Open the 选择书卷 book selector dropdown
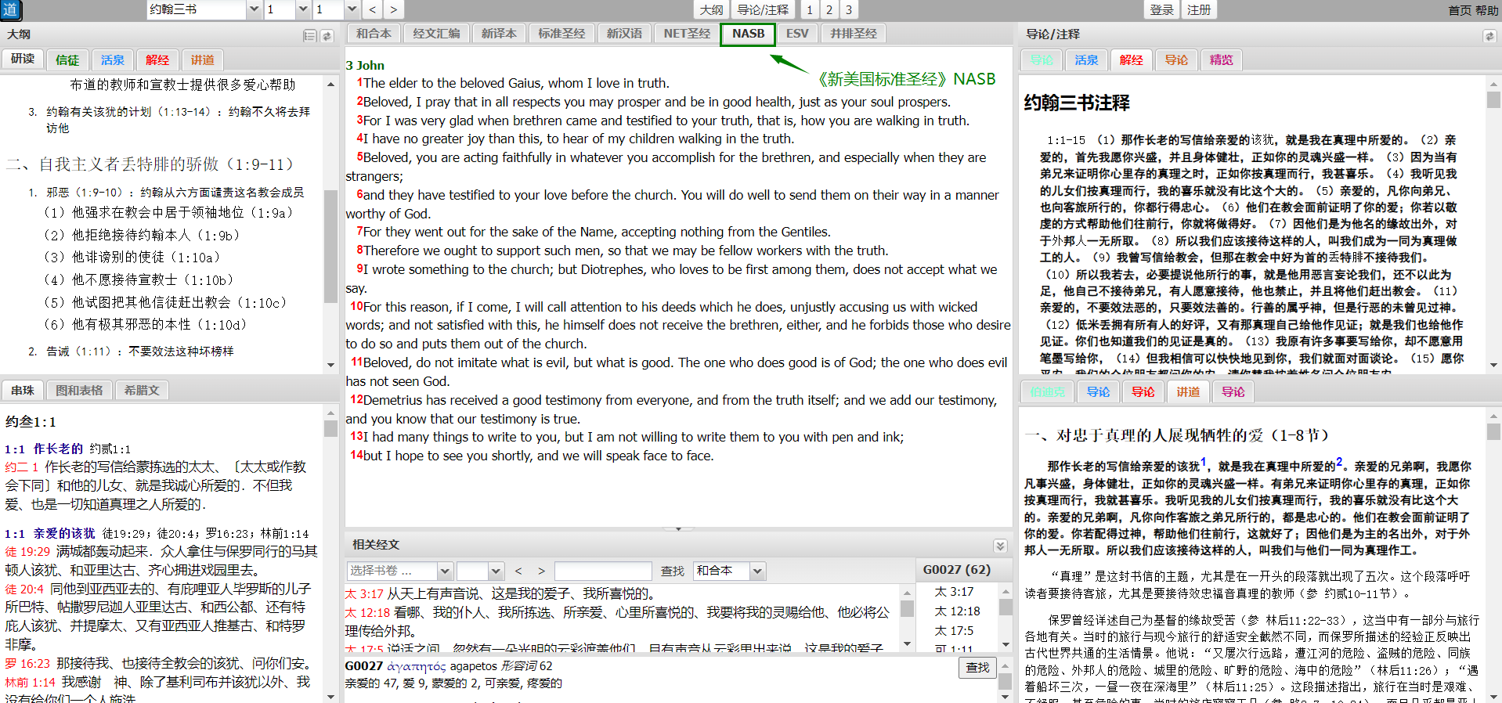1502x703 pixels. 444,571
